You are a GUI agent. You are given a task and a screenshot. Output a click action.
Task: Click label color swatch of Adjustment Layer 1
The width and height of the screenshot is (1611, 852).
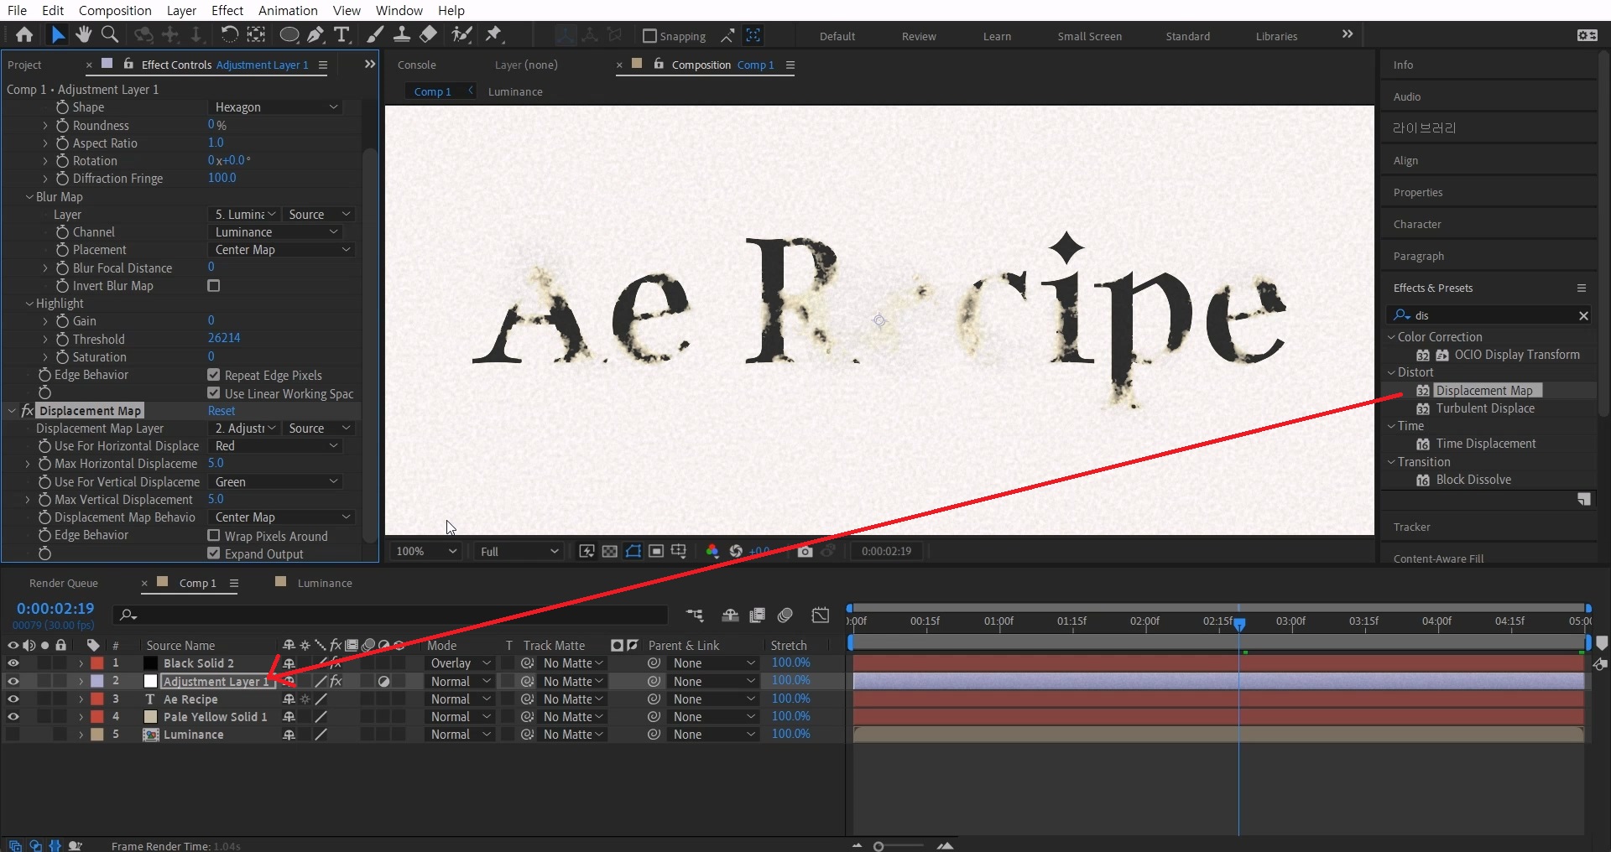click(x=97, y=682)
